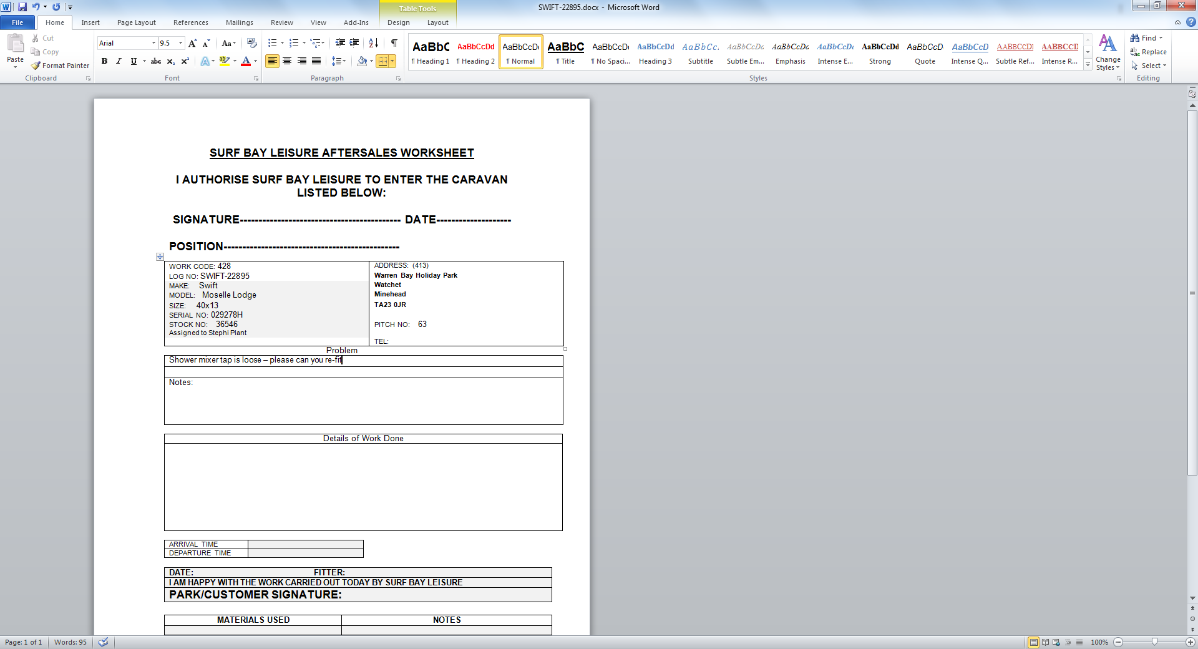Open the File tab

point(17,22)
